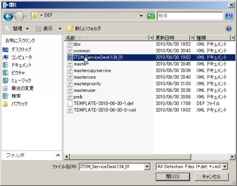Select the common file
Viewport: 237px width, 186px height.
(82, 51)
